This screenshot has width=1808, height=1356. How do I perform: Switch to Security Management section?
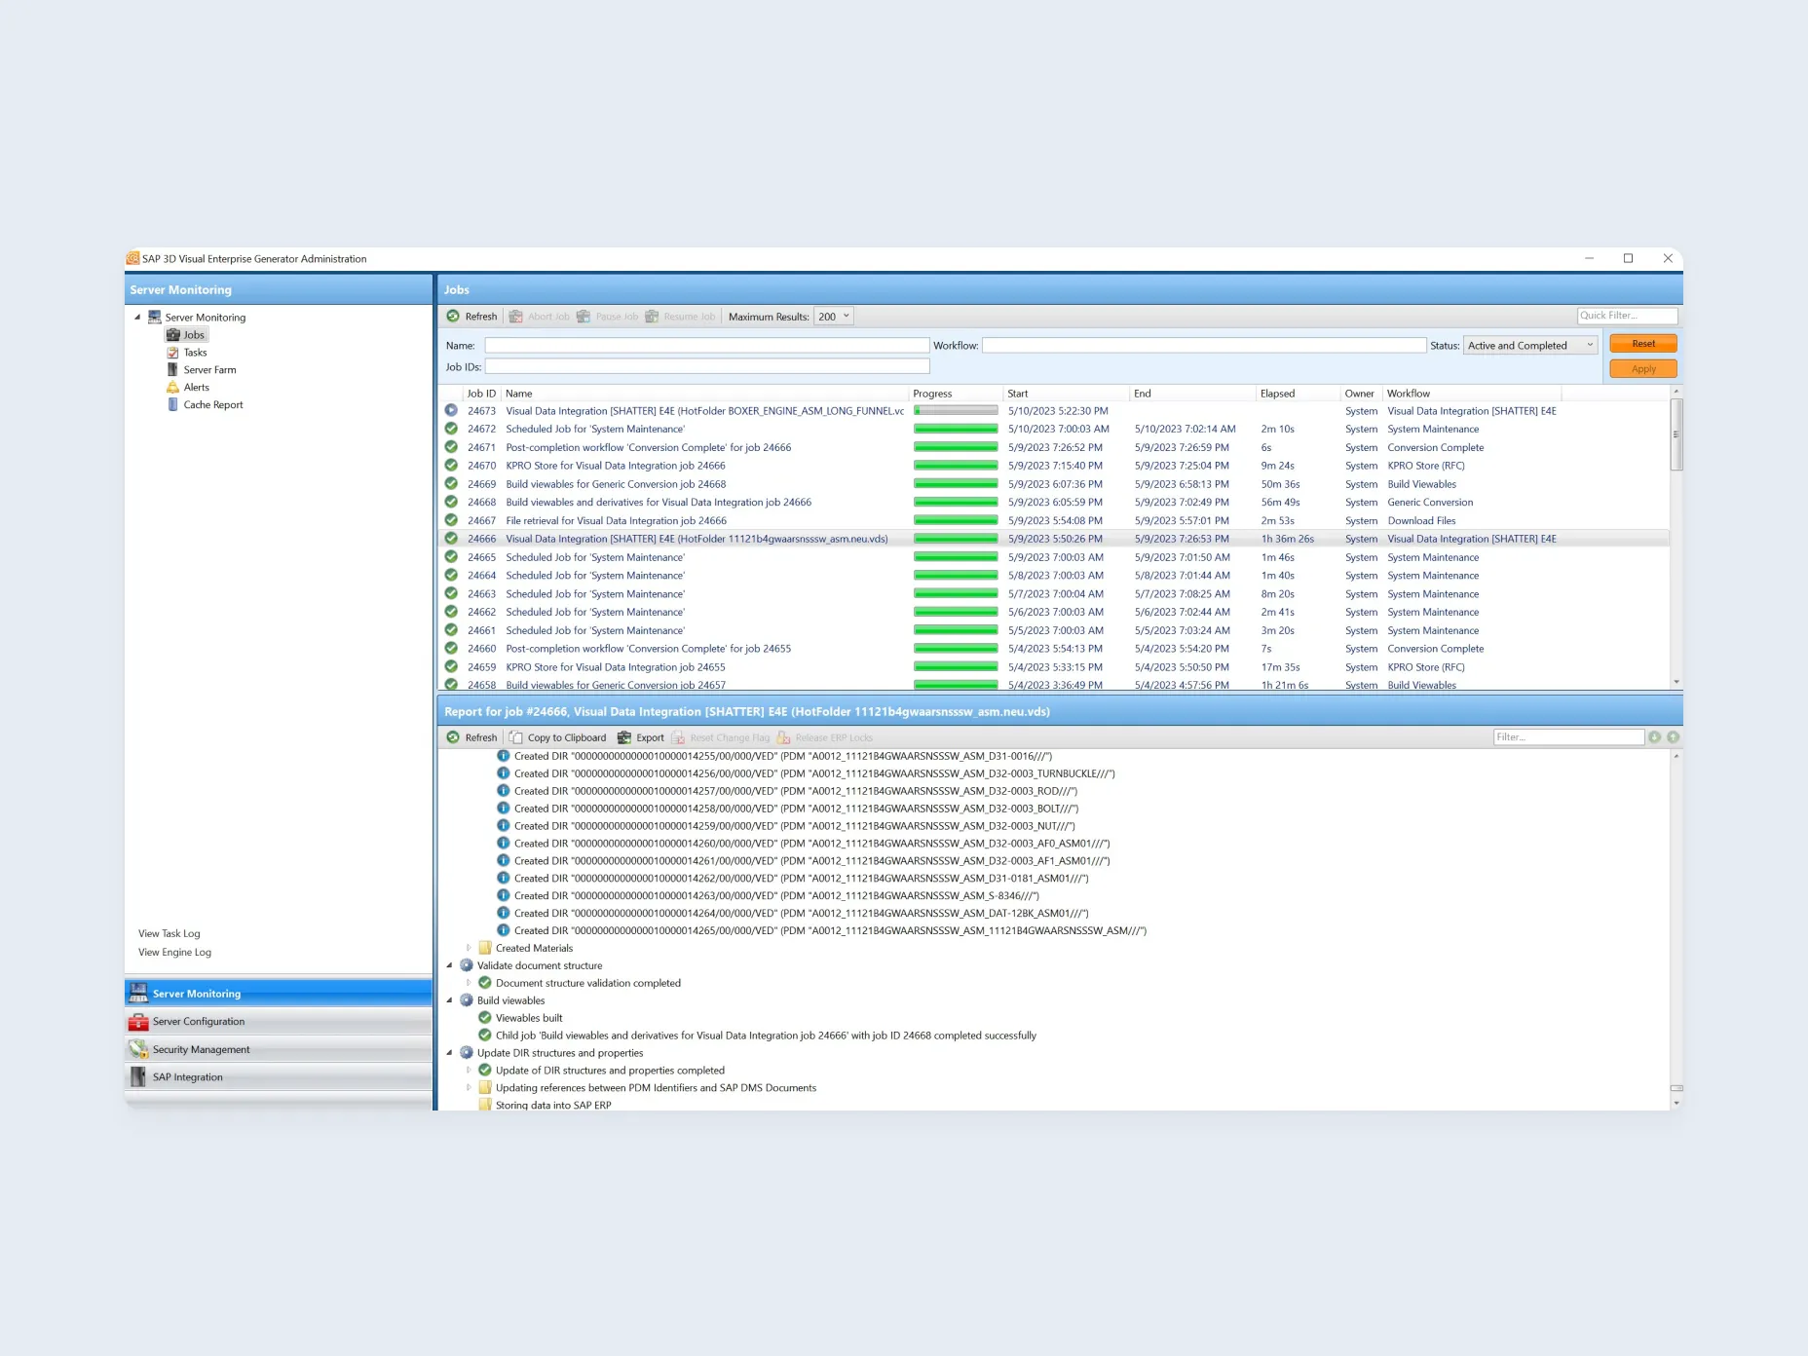[279, 1050]
